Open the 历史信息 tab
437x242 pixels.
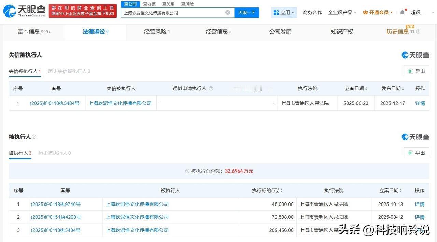[400, 32]
